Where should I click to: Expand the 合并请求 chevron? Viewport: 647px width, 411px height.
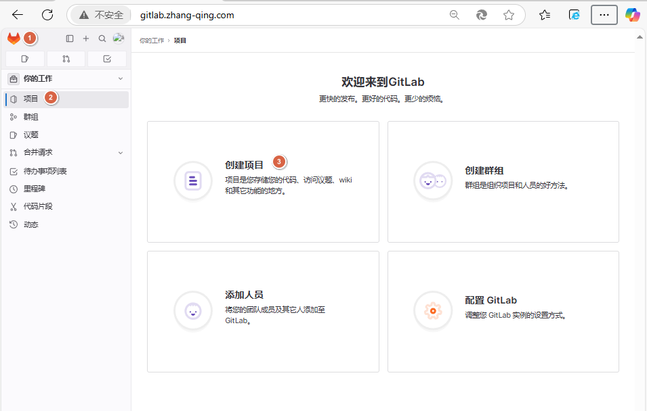121,153
